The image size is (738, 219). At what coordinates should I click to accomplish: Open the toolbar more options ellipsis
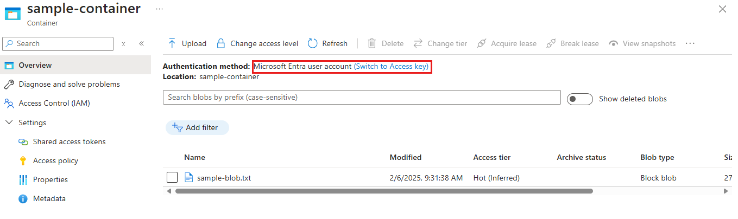coord(690,43)
